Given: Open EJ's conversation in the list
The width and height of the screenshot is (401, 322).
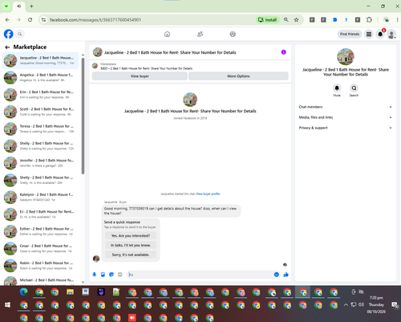Looking at the screenshot, I should [40, 214].
